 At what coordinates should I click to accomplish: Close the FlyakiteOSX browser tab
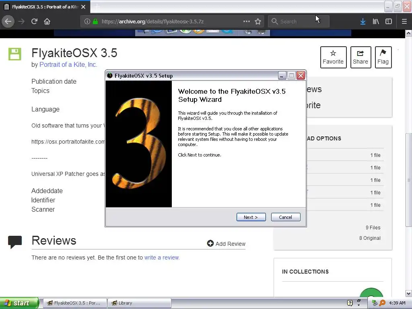83,7
